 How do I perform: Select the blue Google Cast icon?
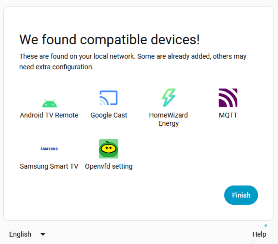[x=109, y=98]
